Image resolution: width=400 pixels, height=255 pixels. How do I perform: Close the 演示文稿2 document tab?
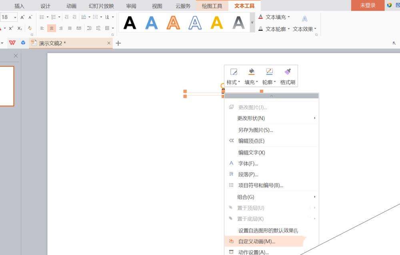(x=109, y=43)
